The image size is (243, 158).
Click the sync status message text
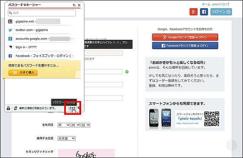tap(37, 108)
